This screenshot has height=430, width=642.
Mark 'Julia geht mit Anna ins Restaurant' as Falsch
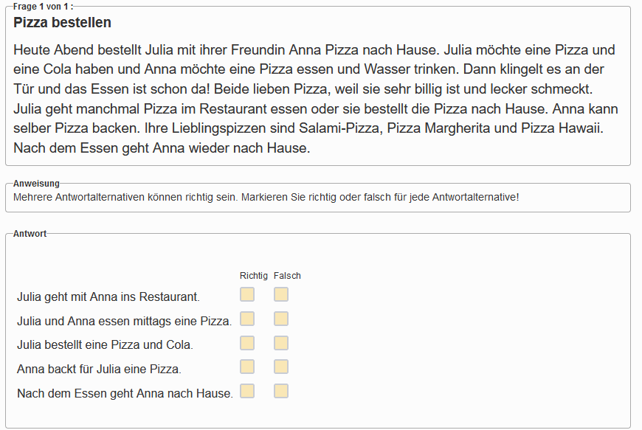pyautogui.click(x=281, y=294)
